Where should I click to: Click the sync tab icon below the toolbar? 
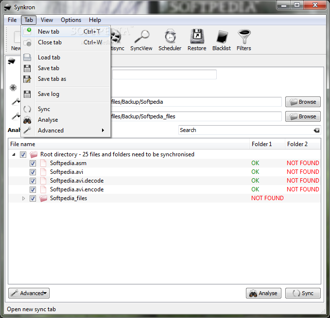pos(12,61)
